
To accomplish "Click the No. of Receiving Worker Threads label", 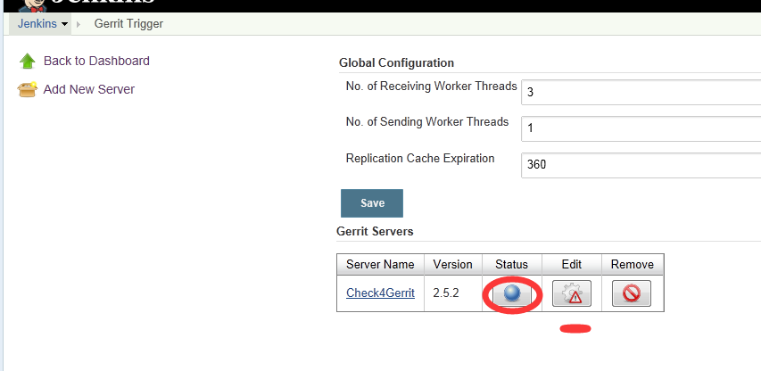I will coord(432,87).
